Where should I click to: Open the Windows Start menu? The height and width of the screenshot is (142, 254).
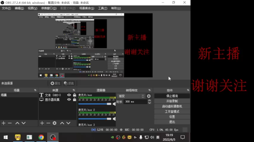coord(6,137)
